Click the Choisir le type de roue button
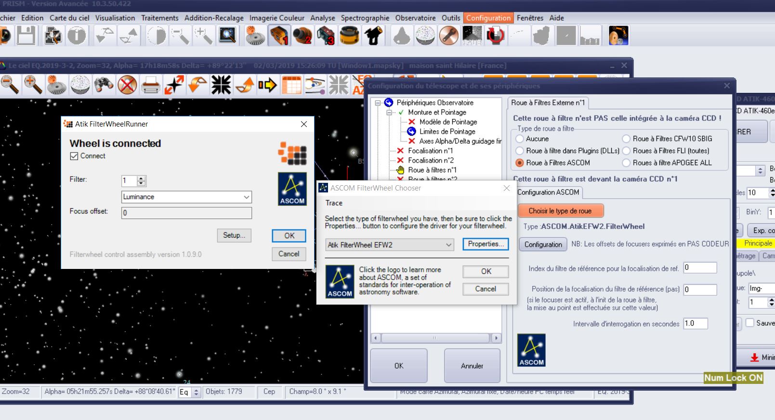 tap(560, 211)
